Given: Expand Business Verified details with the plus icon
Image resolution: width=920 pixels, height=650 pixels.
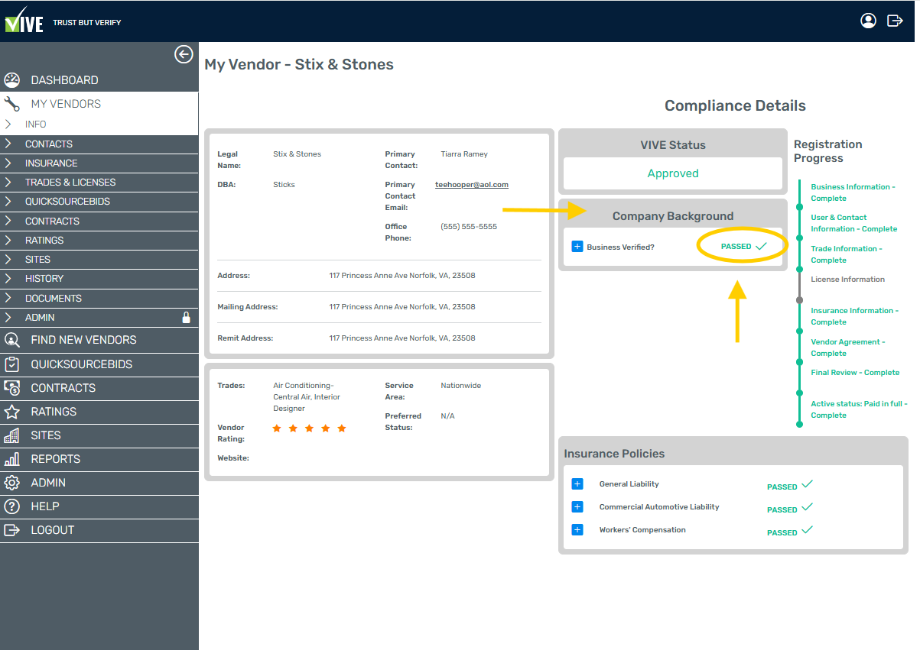Looking at the screenshot, I should (x=577, y=246).
